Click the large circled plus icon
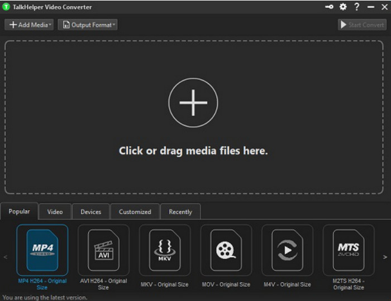This screenshot has height=301, width=391. click(x=193, y=103)
